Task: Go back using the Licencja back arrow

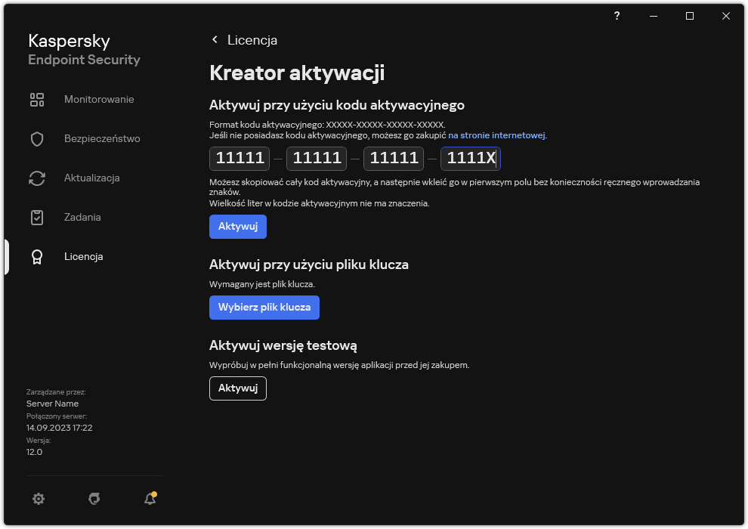Action: (x=215, y=39)
